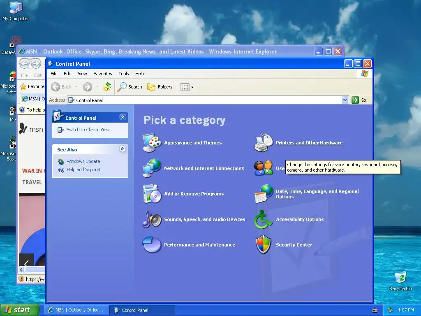The image size is (421, 316).
Task: Click the Internet Explorer forward arrow
Action: pos(36,64)
